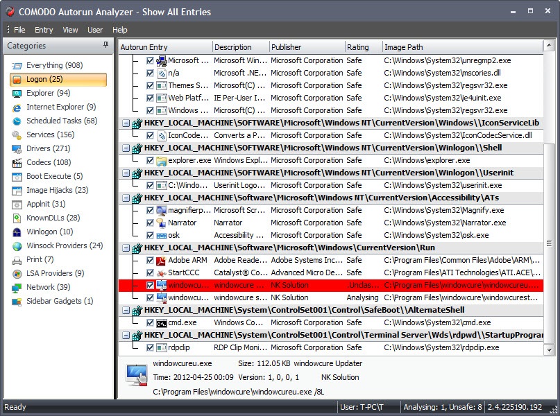The image size is (560, 416).
Task: Uncheck the Adobe ARM entry checkbox
Action: tap(150, 261)
